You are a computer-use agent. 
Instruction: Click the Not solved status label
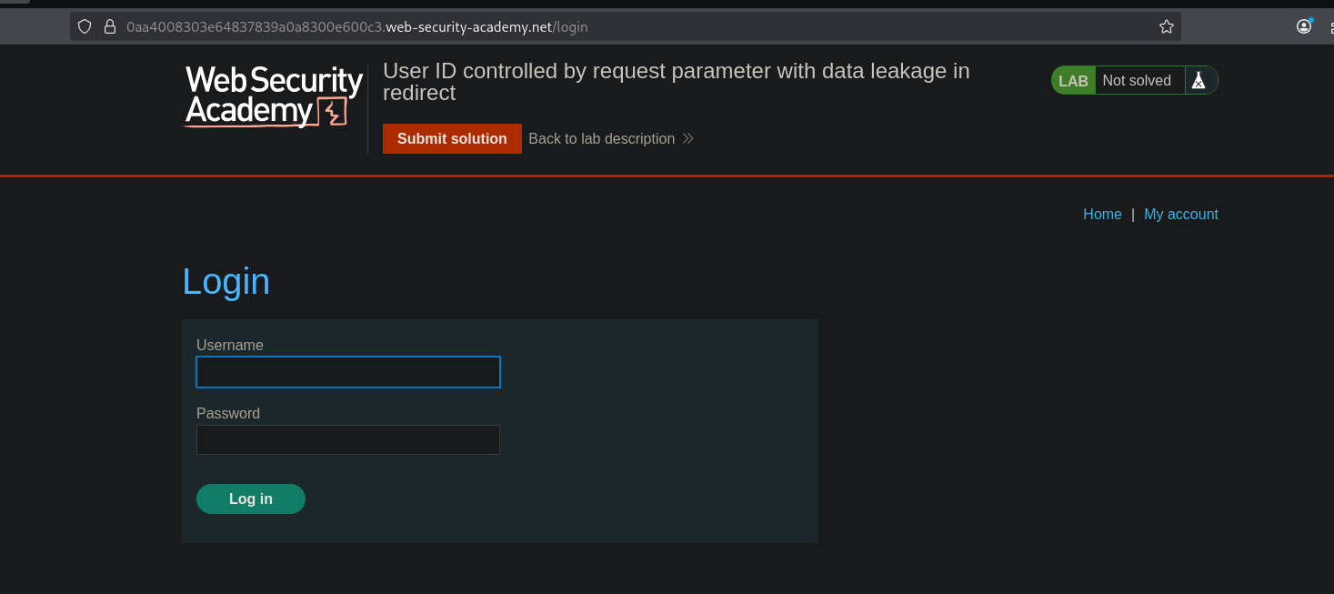[1137, 81]
